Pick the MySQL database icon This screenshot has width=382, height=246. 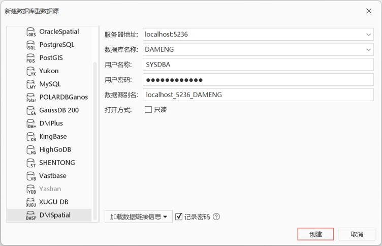click(x=31, y=84)
